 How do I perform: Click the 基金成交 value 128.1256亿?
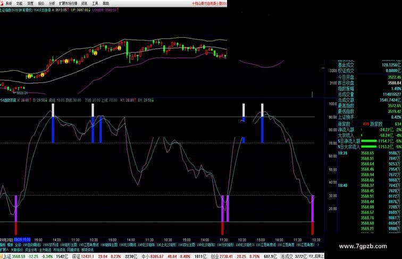(x=391, y=65)
